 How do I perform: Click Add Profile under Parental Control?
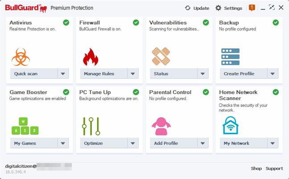coord(173,143)
